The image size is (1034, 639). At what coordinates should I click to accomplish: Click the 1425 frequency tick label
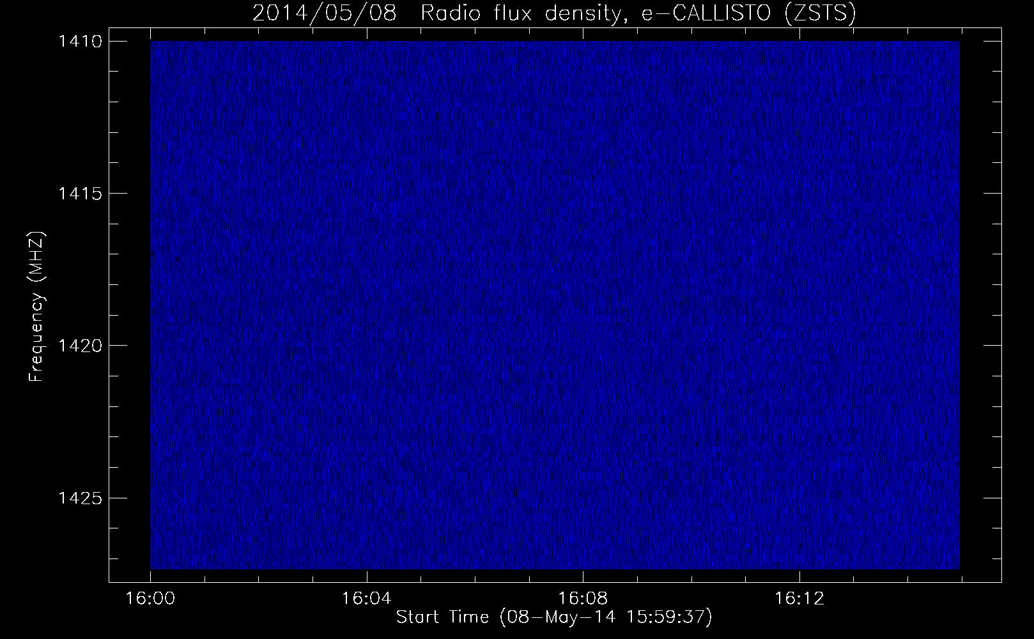click(x=80, y=498)
